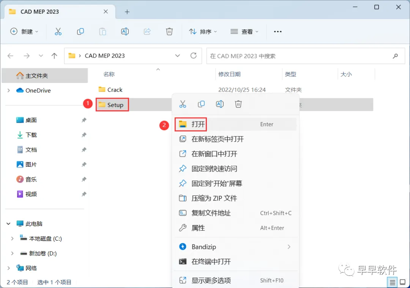This screenshot has width=410, height=288.
Task: Click the Rename icon in the toolbar
Action: pyautogui.click(x=125, y=31)
